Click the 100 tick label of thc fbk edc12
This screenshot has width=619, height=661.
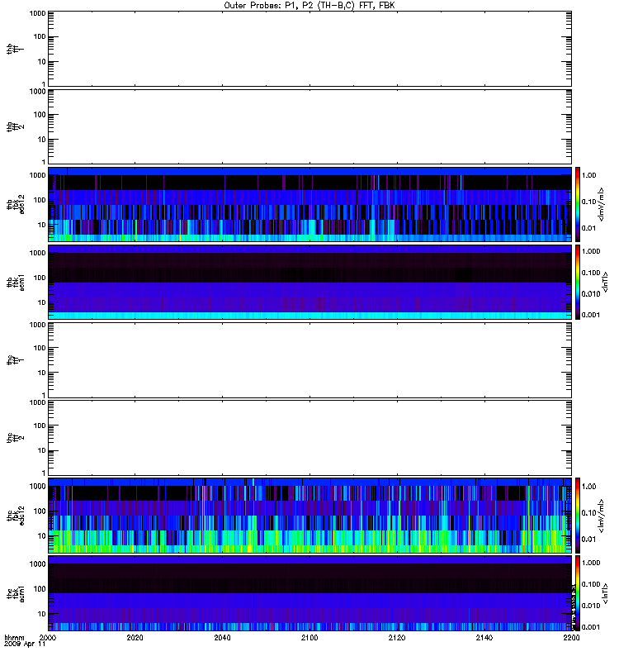40,511
